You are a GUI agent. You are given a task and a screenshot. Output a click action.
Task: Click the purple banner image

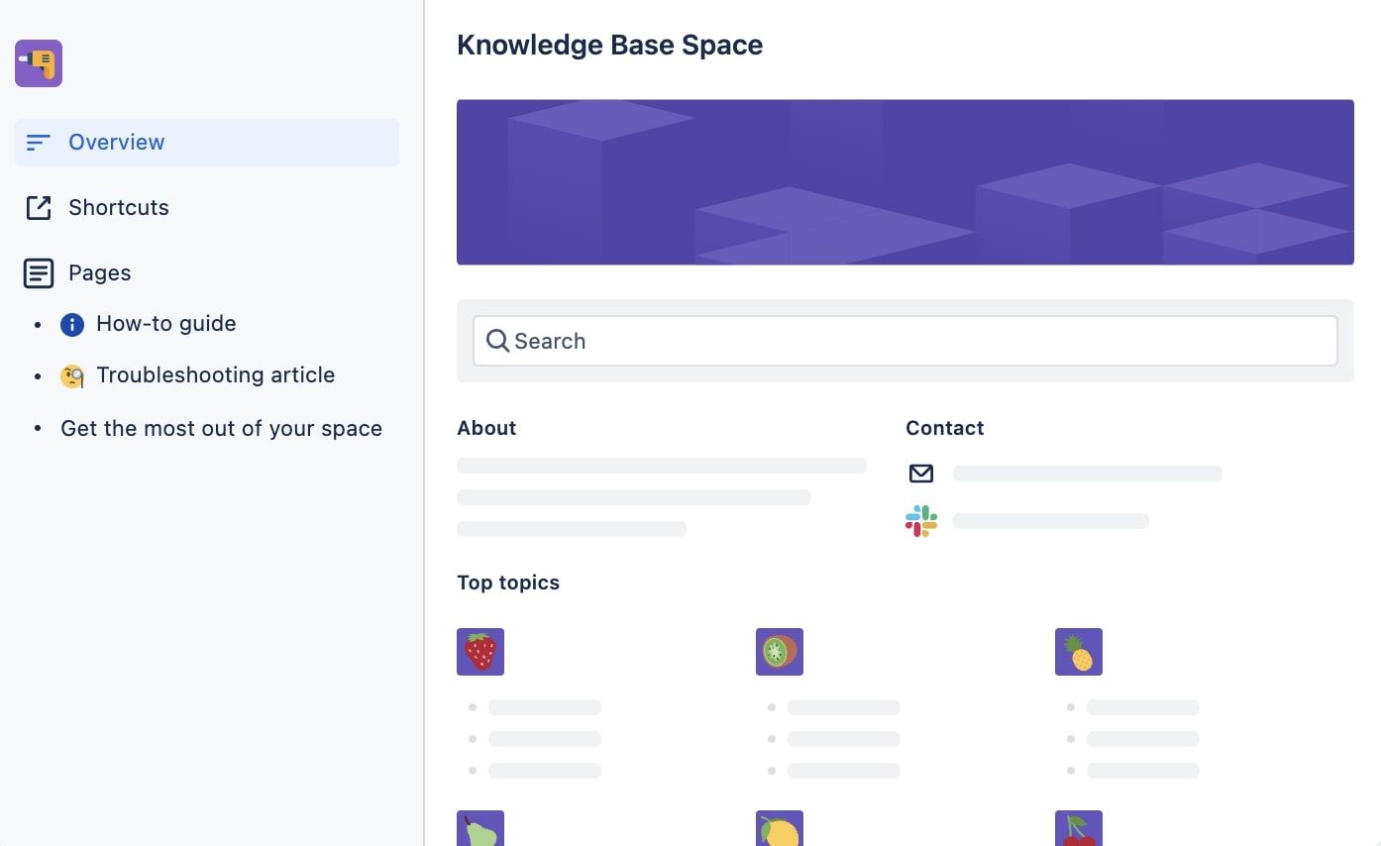point(904,181)
